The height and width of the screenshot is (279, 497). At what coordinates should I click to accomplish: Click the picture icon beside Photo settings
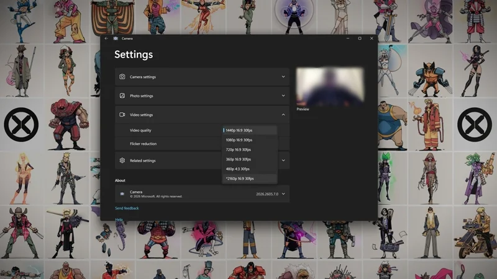point(122,95)
